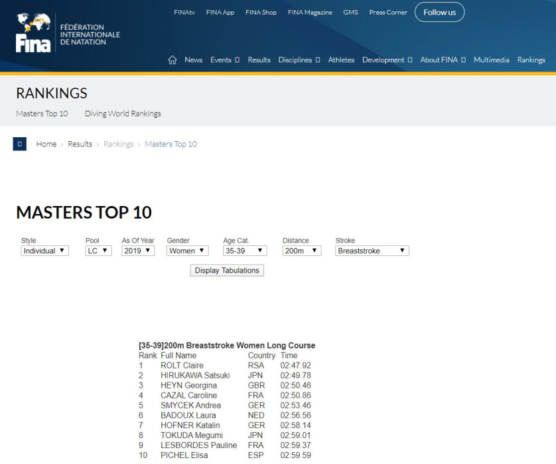This screenshot has height=464, width=556.
Task: Click the FINA logo
Action: (x=33, y=32)
